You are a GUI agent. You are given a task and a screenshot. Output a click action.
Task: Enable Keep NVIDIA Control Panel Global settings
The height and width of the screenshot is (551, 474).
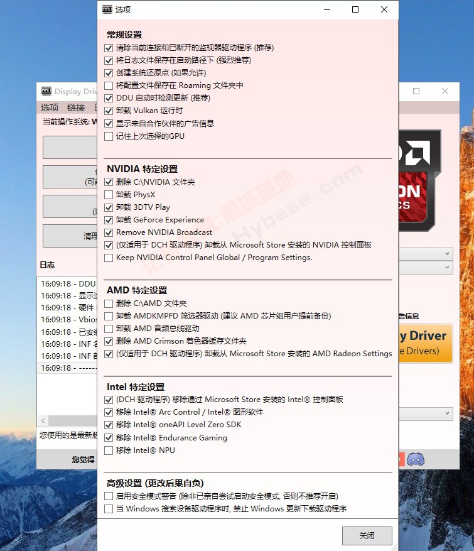(x=109, y=258)
